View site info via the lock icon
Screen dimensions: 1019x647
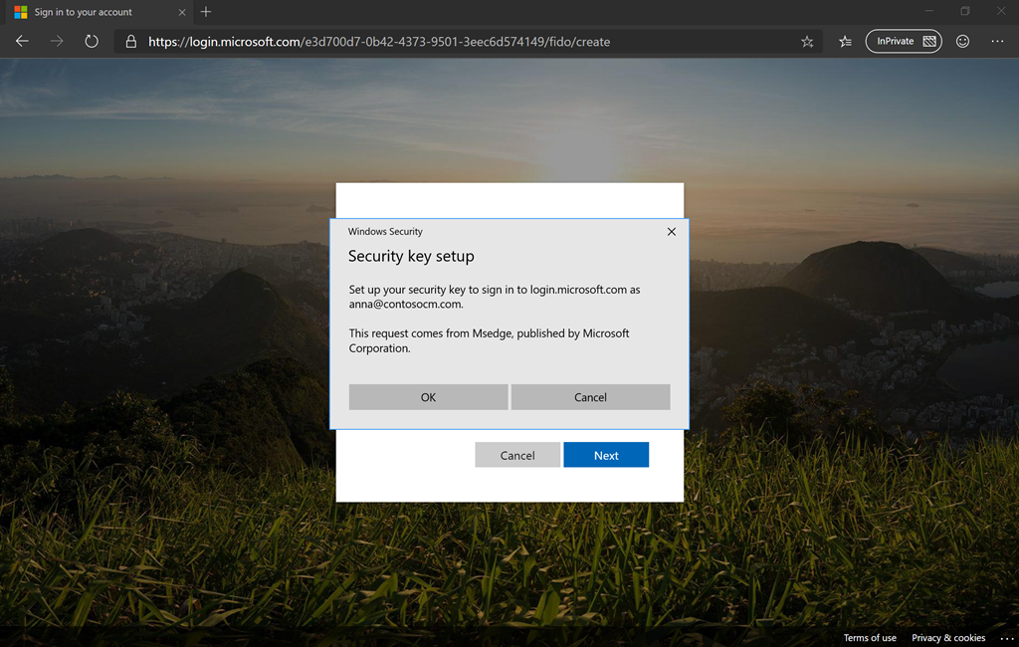pyautogui.click(x=130, y=42)
